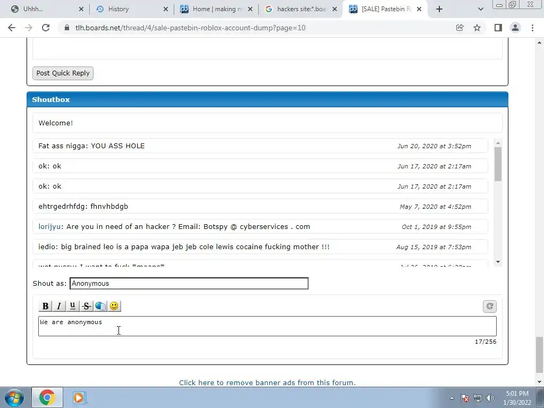Select the [SALE] Pastebin tab
Viewport: 544px width, 408px height.
(x=386, y=9)
